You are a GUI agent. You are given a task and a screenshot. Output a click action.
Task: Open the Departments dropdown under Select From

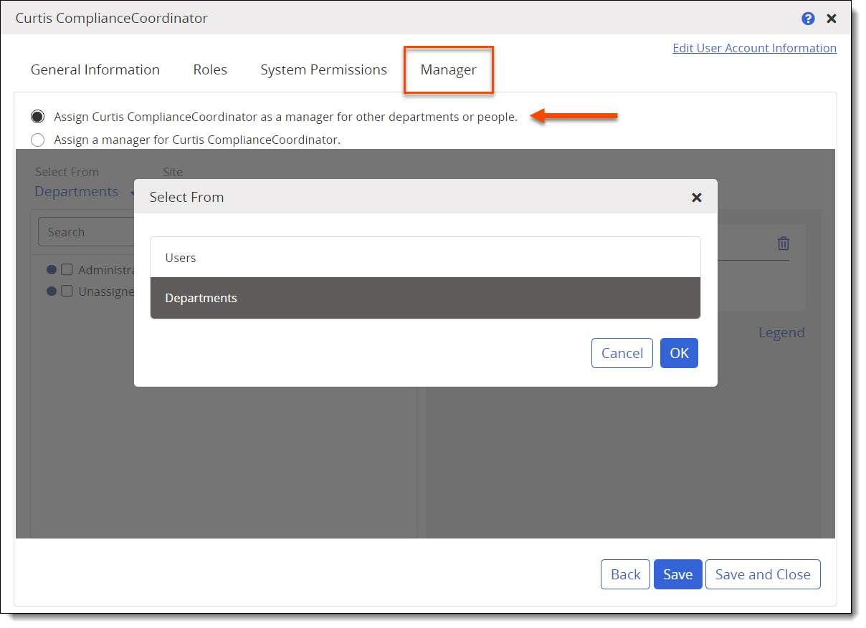point(77,192)
